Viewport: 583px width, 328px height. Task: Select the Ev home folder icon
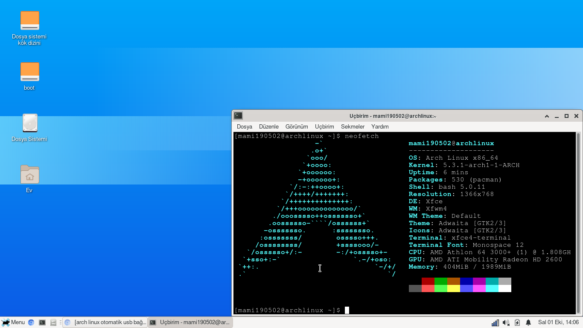tap(29, 179)
